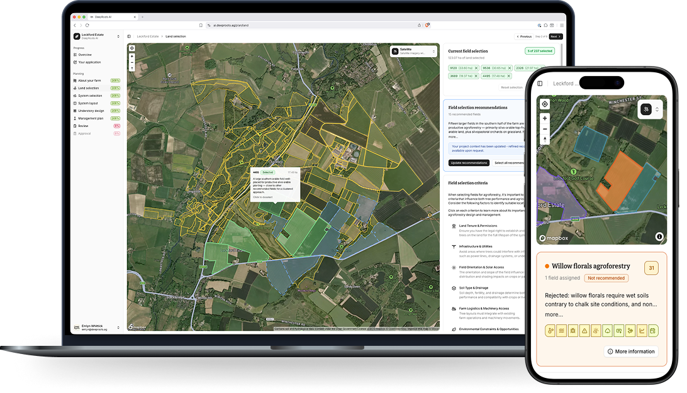Zoom in on the phone map

545,118
